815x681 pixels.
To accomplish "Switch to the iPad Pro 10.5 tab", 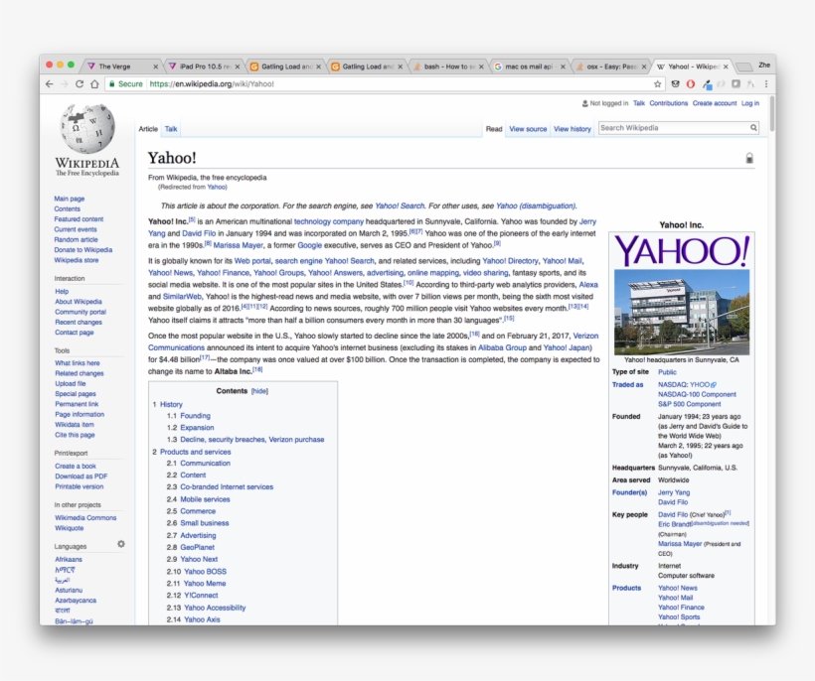I will point(203,67).
